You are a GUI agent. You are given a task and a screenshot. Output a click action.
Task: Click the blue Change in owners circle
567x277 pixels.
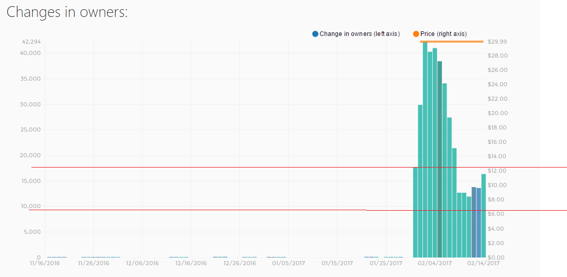coord(315,34)
